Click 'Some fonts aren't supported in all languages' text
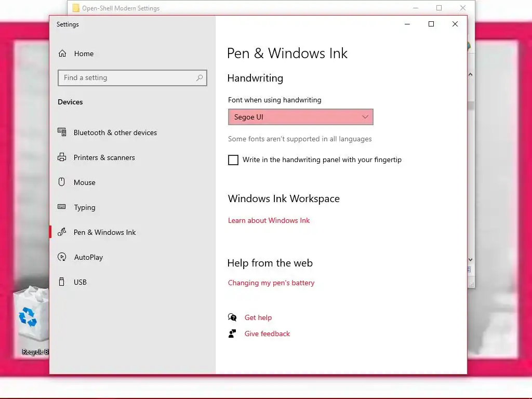This screenshot has height=399, width=532. tap(300, 139)
